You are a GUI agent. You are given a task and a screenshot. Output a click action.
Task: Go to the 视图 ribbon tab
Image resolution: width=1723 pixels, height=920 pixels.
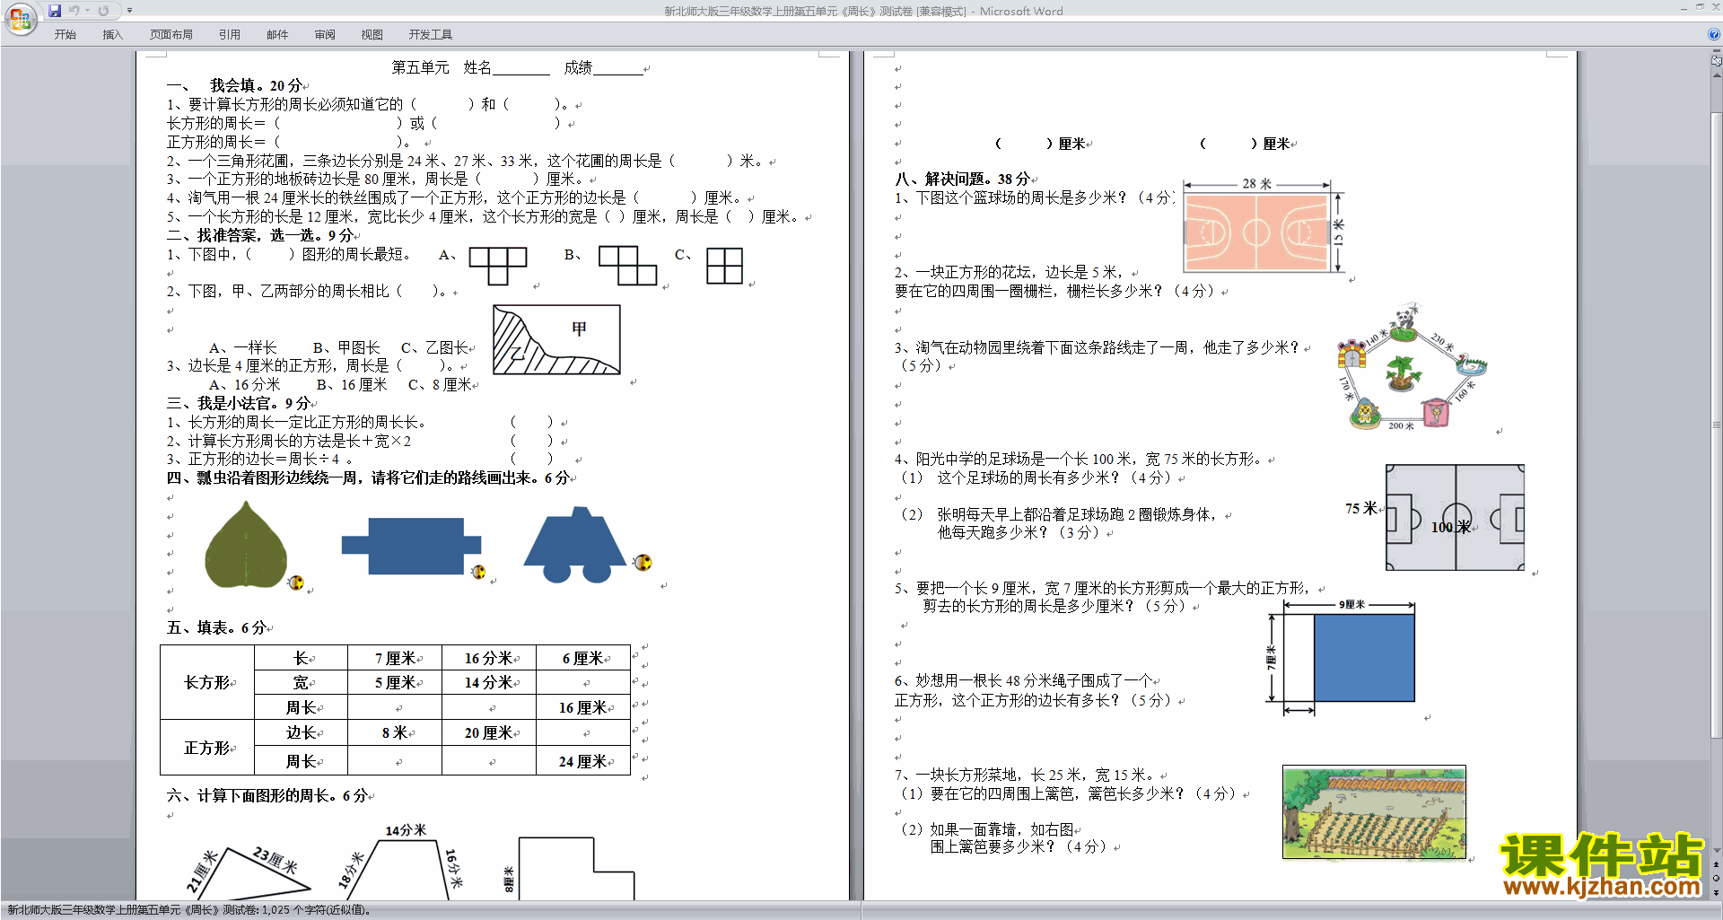tap(372, 34)
